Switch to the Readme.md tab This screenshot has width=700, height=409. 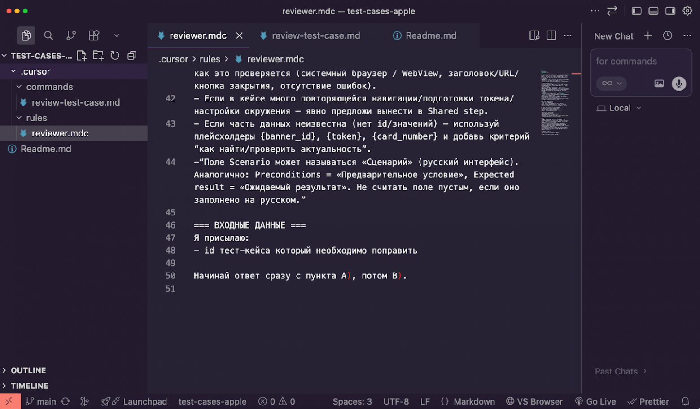point(430,35)
